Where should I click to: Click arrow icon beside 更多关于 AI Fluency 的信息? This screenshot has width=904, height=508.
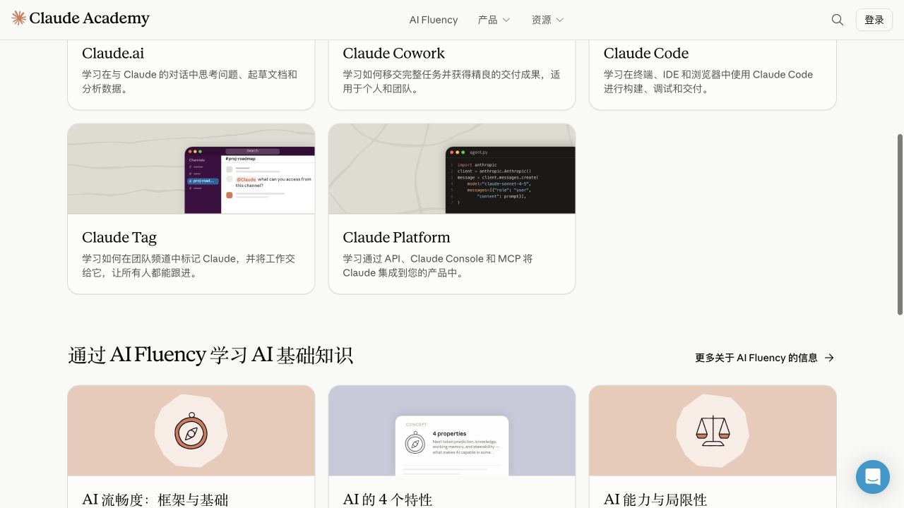point(829,358)
